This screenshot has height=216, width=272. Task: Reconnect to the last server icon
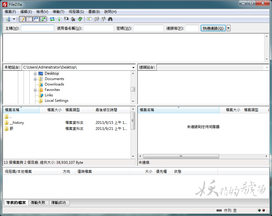(x=80, y=19)
